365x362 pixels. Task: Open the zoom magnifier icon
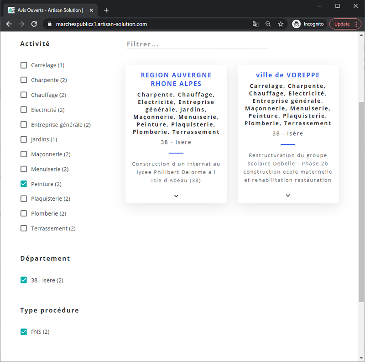[268, 24]
